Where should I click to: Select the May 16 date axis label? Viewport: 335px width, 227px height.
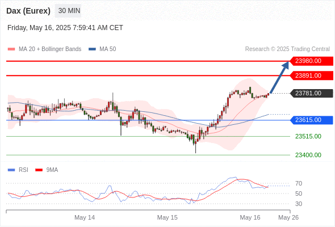click(x=250, y=217)
